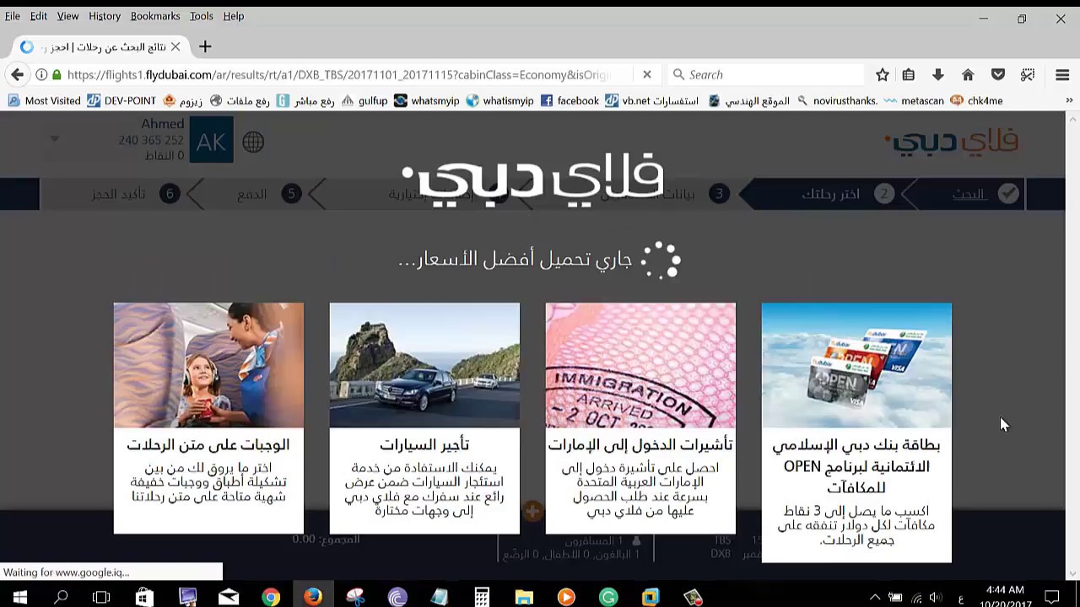Open the زيزوم bookmark

pos(182,101)
